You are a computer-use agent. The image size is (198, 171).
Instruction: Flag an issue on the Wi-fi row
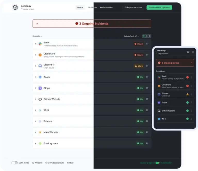147,110
